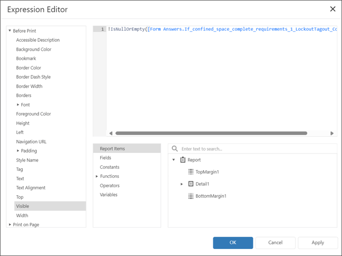The height and width of the screenshot is (256, 342).
Task: Click the TopMargin1 band icon
Action: [x=191, y=172]
